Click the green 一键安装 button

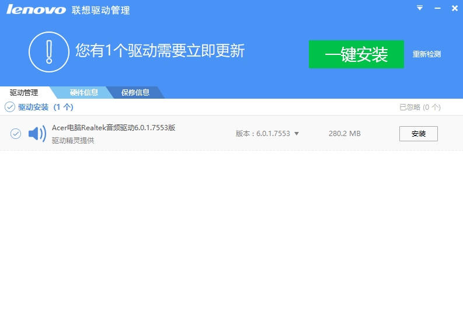point(356,54)
